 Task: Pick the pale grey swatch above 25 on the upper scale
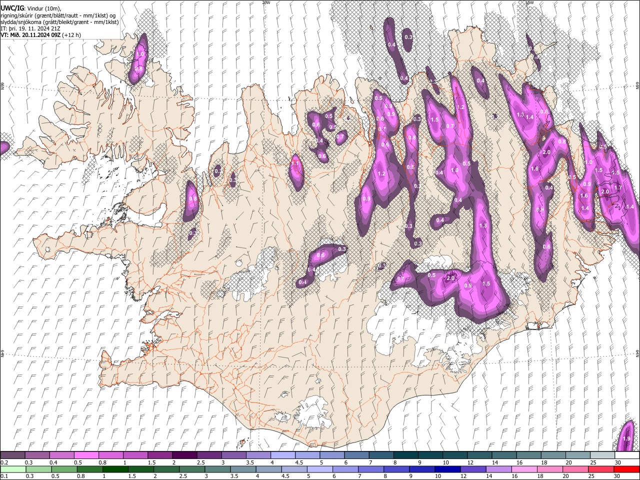click(x=603, y=455)
